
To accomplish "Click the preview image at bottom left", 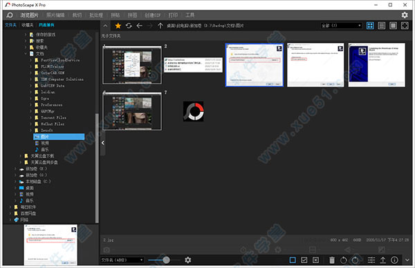I will [50, 245].
